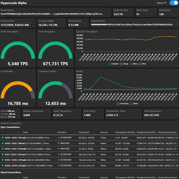Click status dot of 16193 / 16194 row
The height and width of the screenshot is (179, 179).
(x=3, y=160)
